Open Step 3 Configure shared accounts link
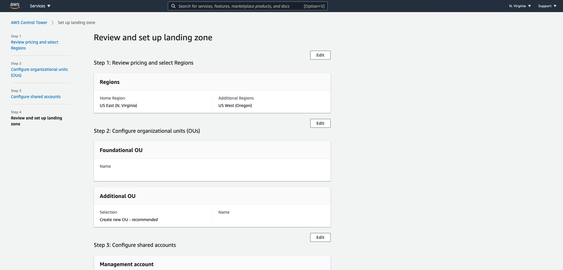 36,97
